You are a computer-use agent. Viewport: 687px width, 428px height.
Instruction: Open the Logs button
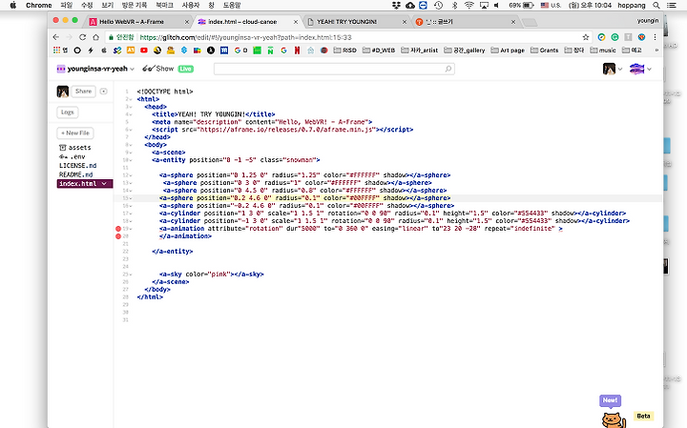point(68,112)
